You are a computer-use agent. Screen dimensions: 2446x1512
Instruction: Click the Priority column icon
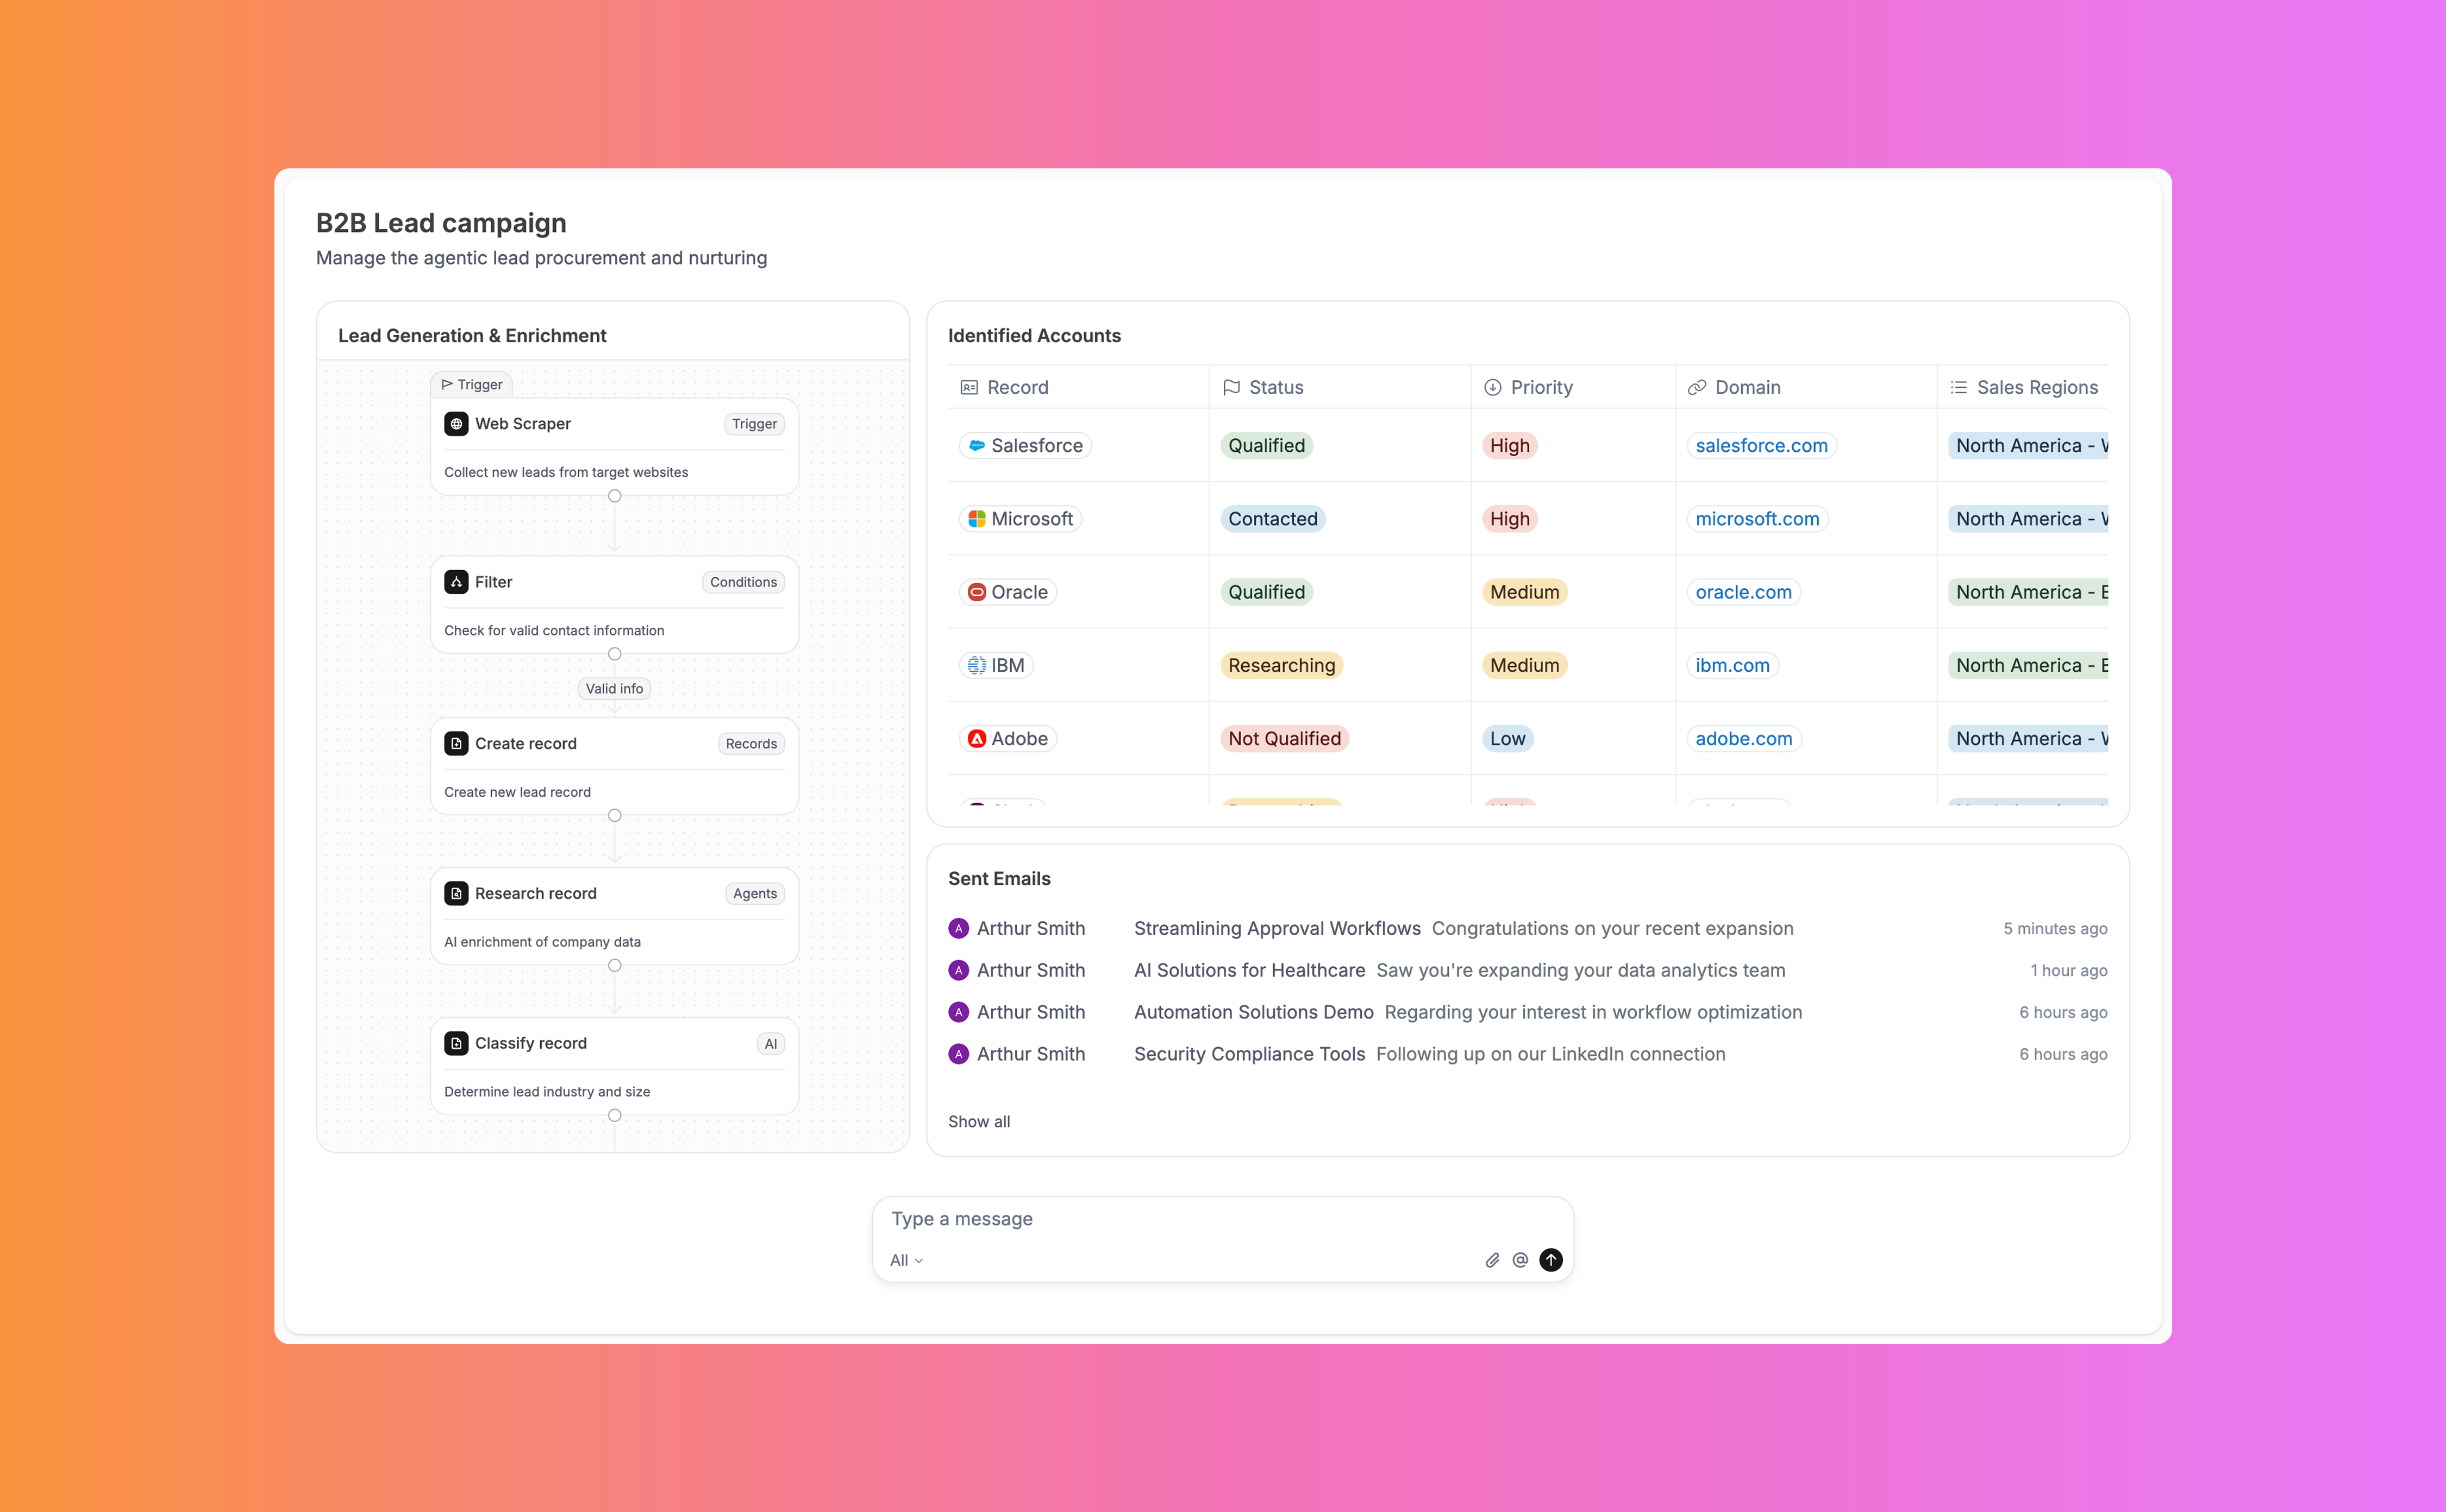coord(1493,387)
